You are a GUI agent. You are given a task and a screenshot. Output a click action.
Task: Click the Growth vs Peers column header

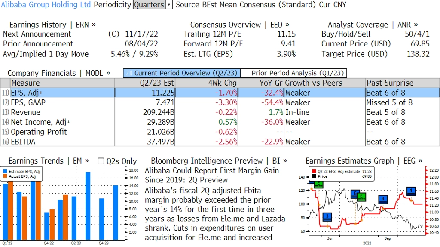(325, 83)
